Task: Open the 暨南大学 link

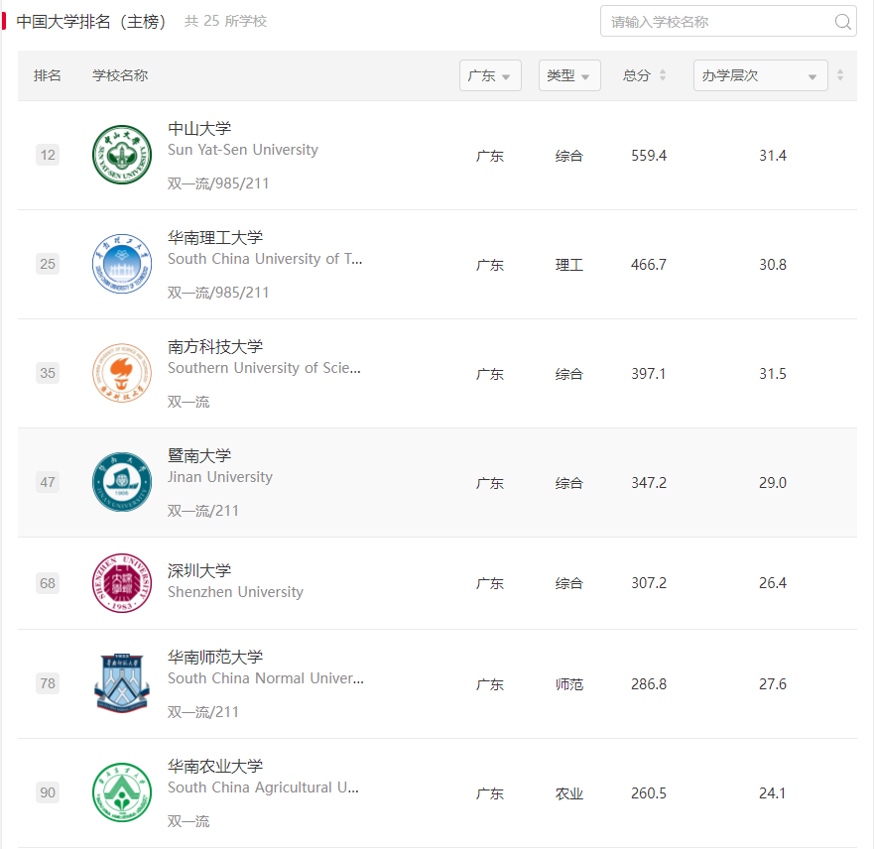Action: (199, 455)
